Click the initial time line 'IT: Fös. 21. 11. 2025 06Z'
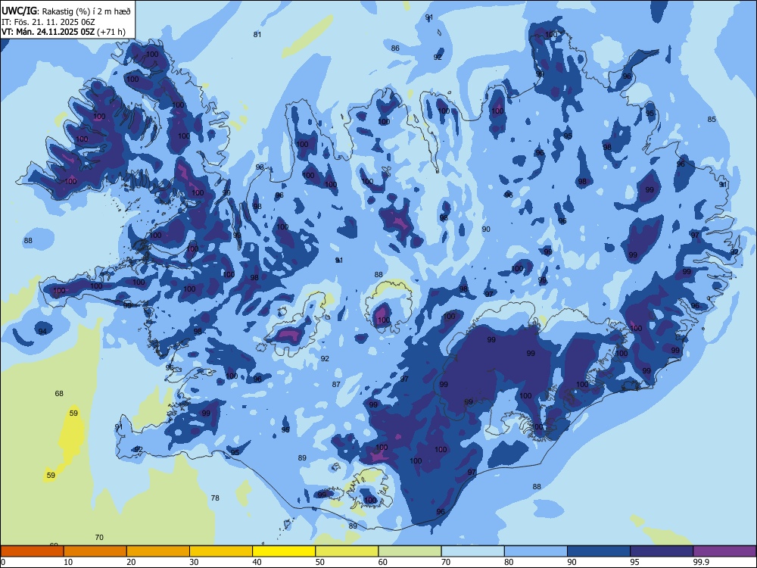 pyautogui.click(x=48, y=22)
